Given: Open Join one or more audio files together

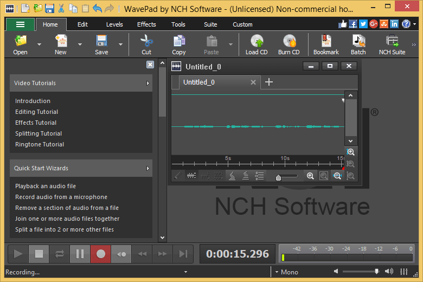Looking at the screenshot, I should coord(67,219).
